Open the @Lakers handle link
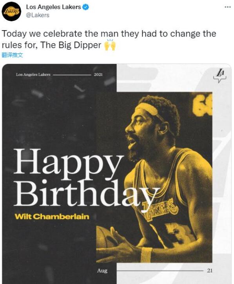This screenshot has height=284, width=234. (x=38, y=15)
